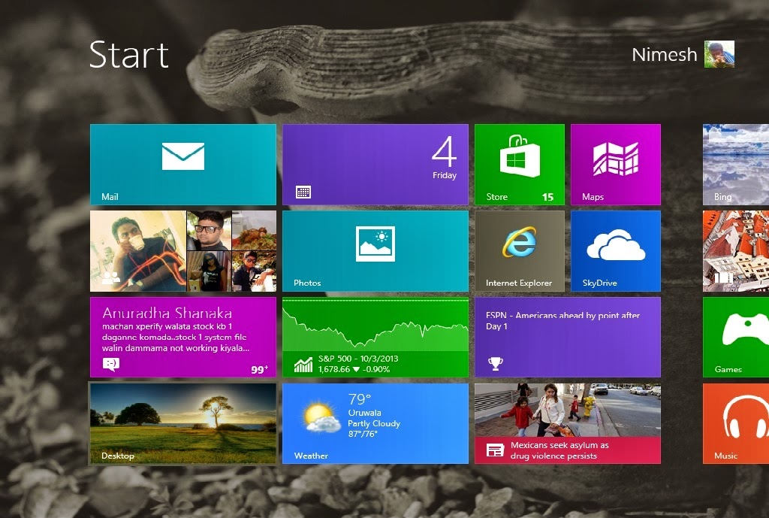Click the Nimesh user account name
The height and width of the screenshot is (518, 769).
(x=664, y=54)
